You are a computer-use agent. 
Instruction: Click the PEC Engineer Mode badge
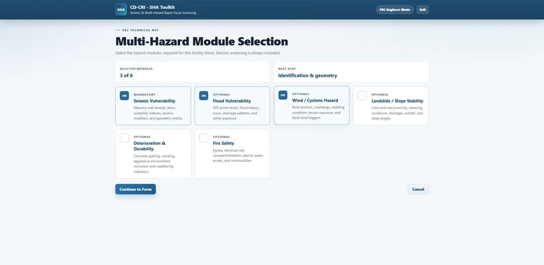click(x=395, y=10)
